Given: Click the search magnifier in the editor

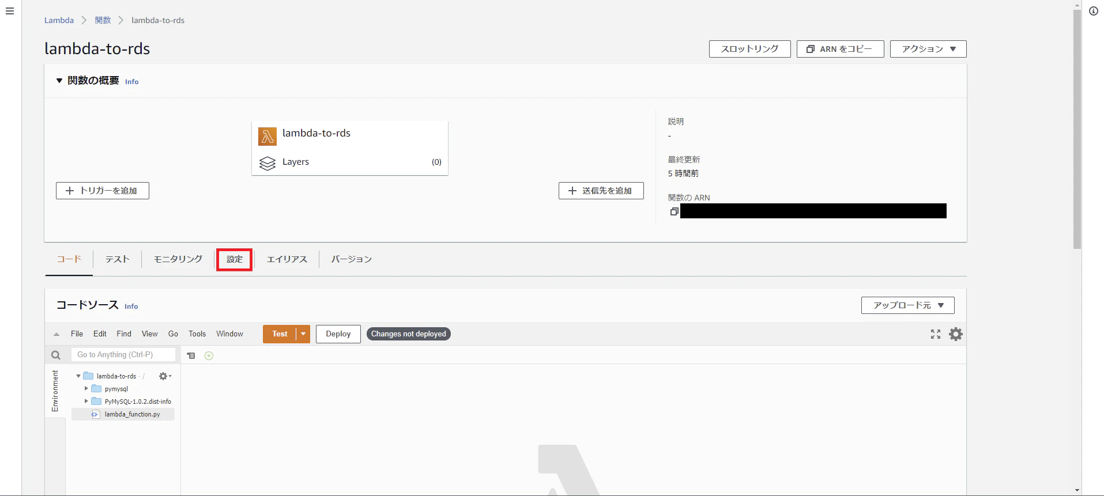Looking at the screenshot, I should tap(56, 355).
